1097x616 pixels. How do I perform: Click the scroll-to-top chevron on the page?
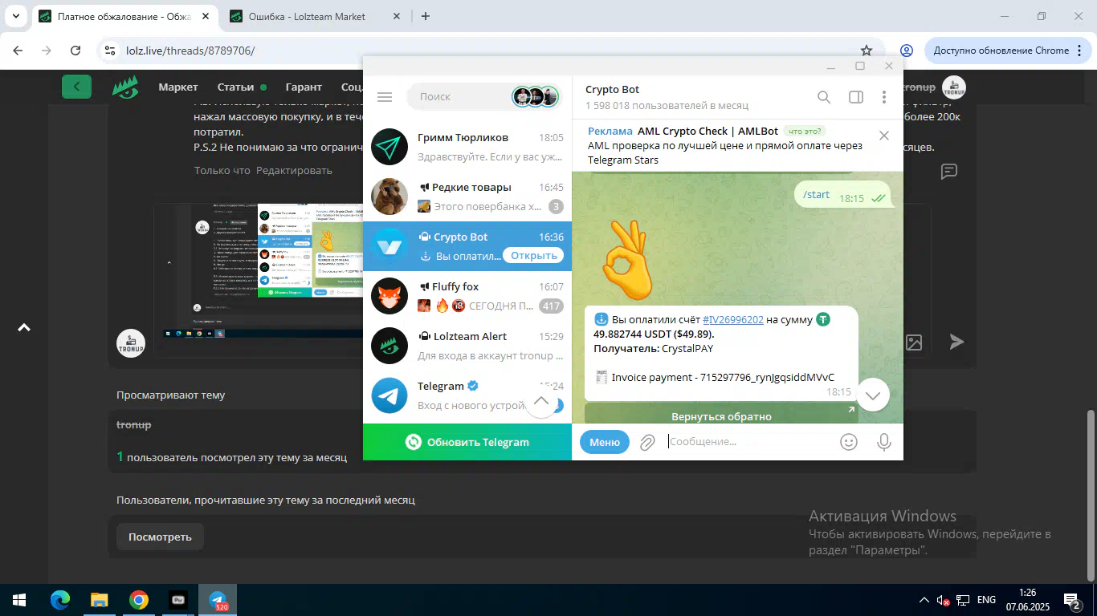(24, 327)
